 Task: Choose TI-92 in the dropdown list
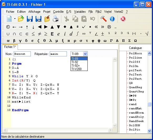pos(79,62)
